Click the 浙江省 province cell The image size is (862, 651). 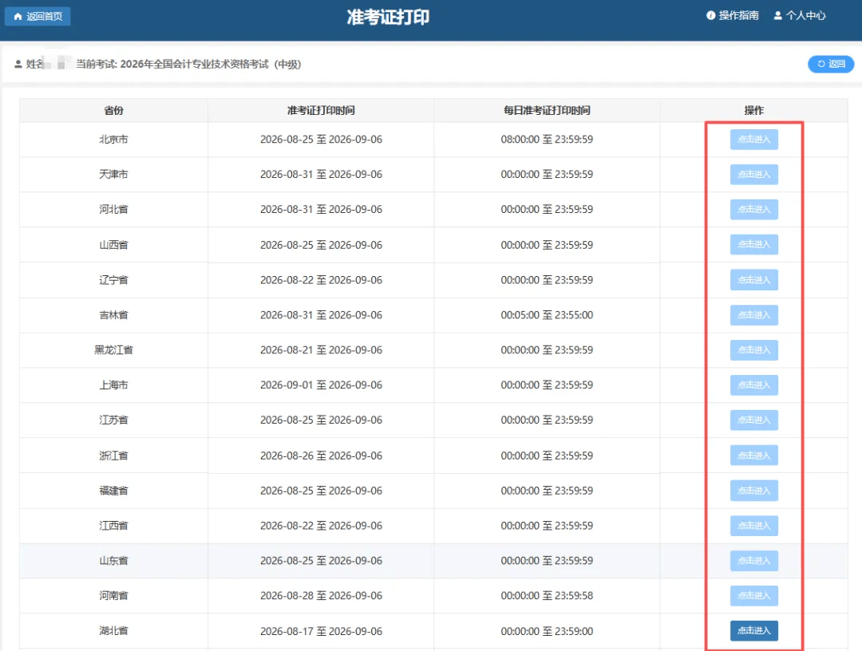point(114,456)
